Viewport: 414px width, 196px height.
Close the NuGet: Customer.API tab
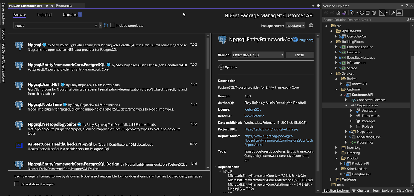[x=52, y=6]
